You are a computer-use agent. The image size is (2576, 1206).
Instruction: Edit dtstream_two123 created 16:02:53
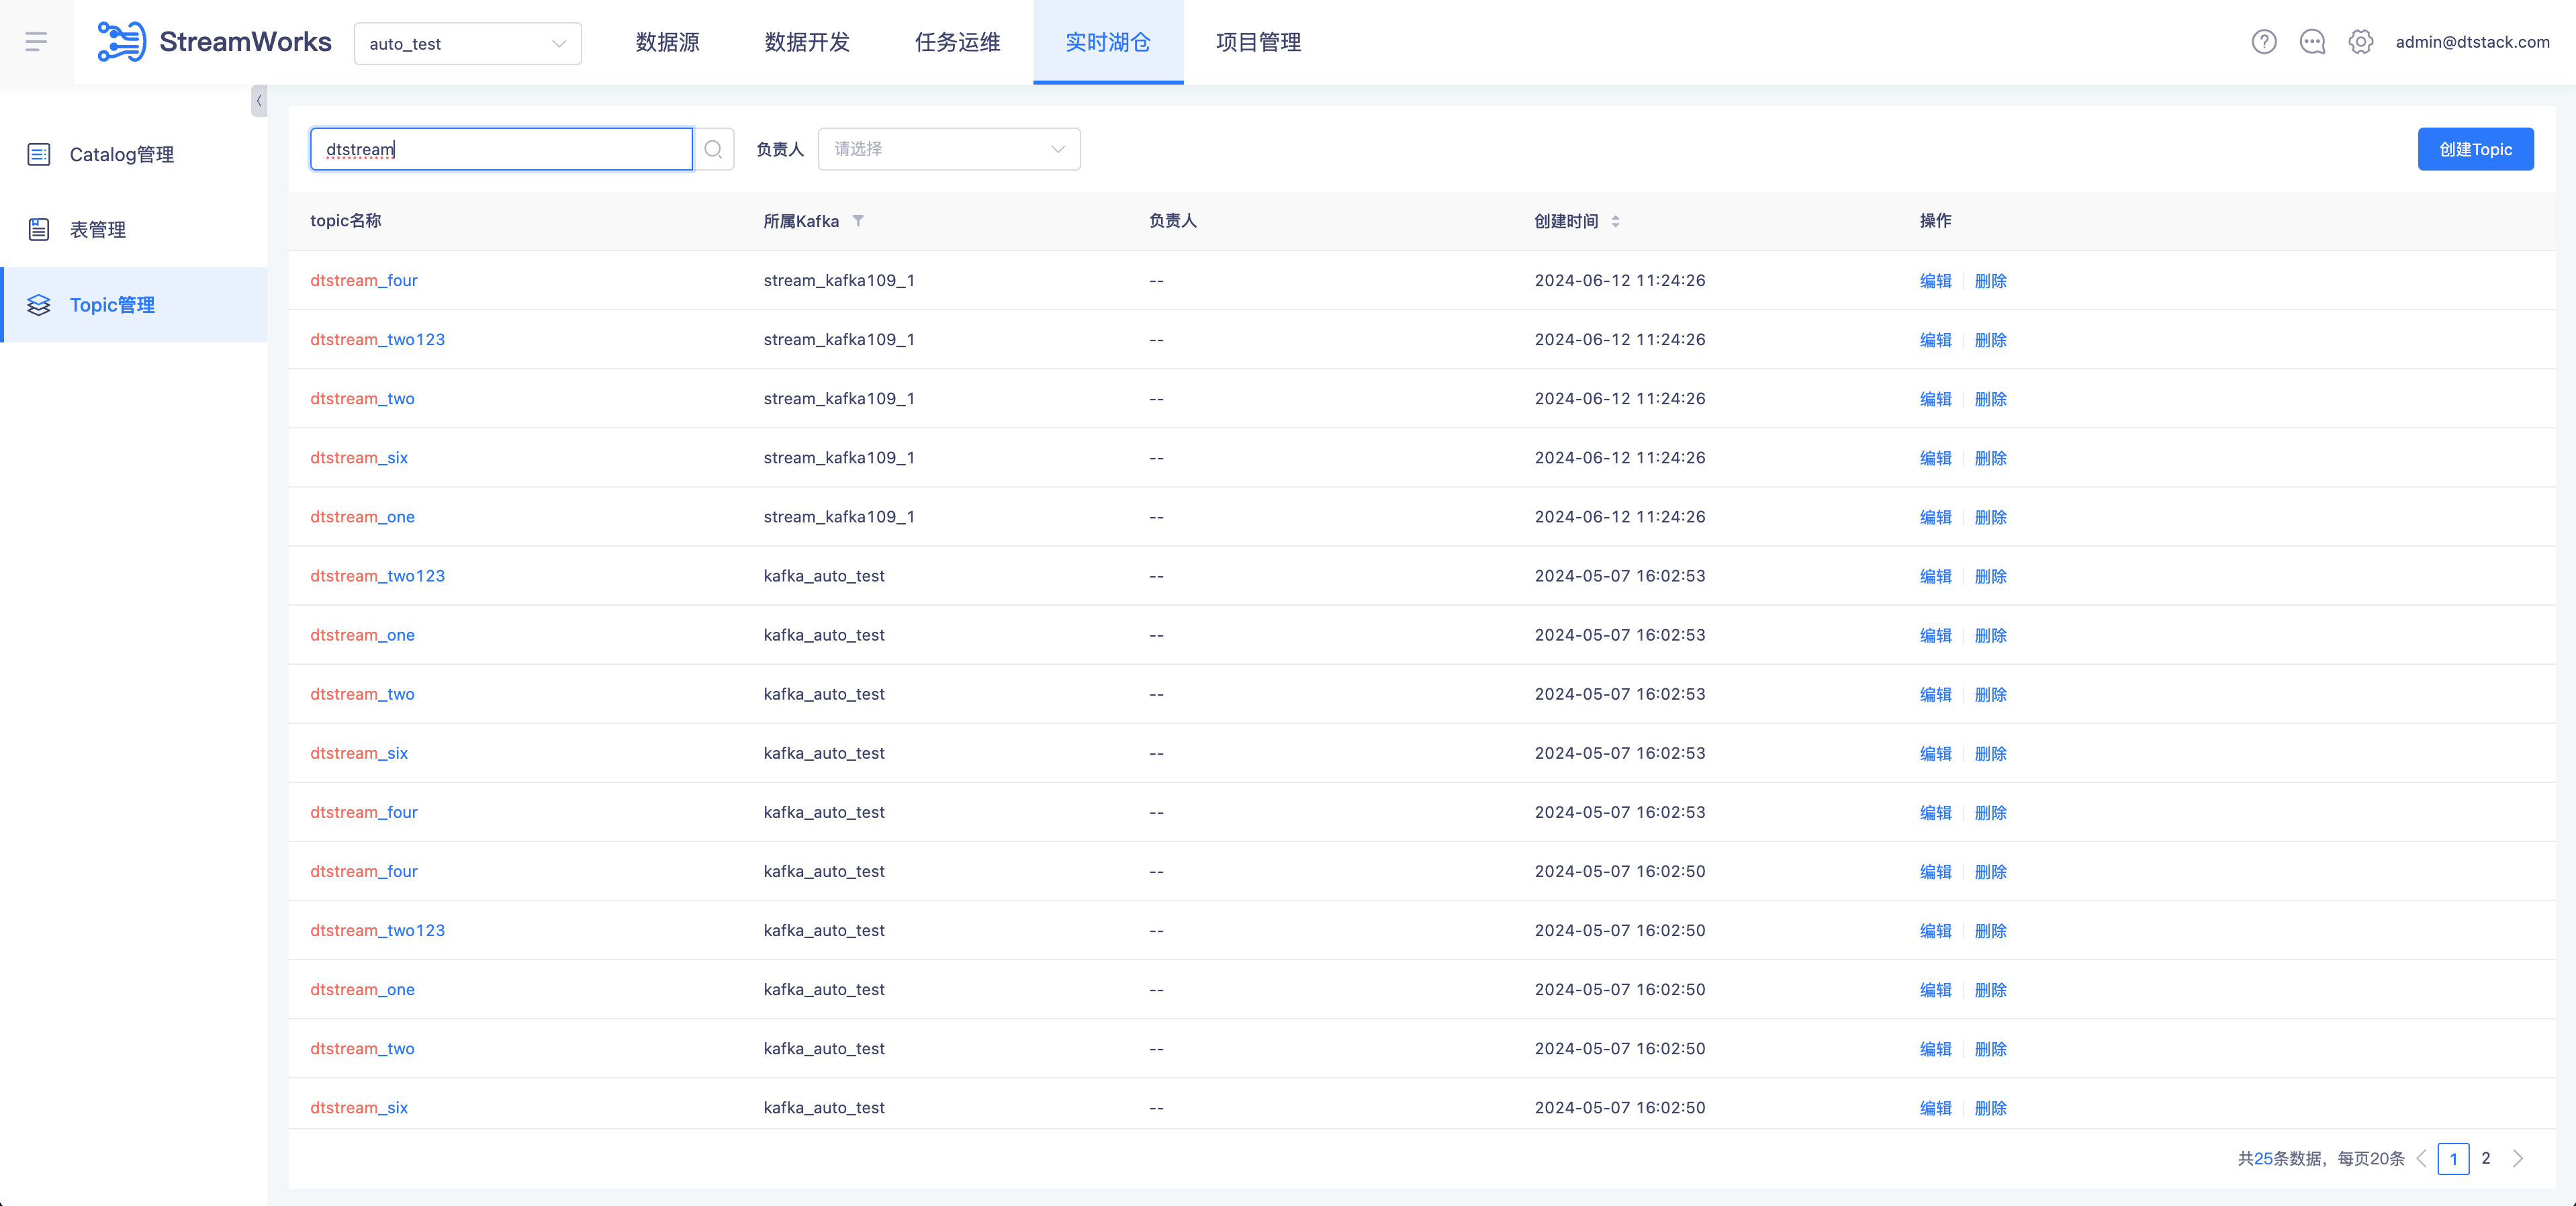tap(1935, 575)
